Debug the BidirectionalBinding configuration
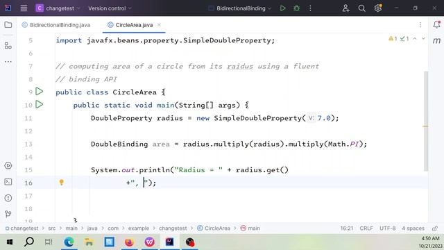Viewport: 444px width, 250px height. tap(296, 8)
